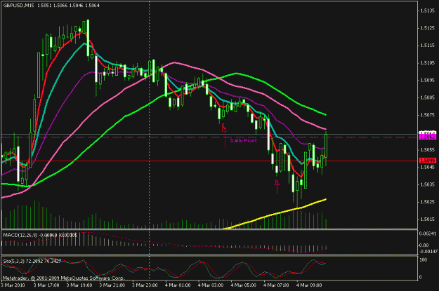Image resolution: width=439 pixels, height=291 pixels.
Task: Click the '3 Mar 23:00' time axis label
Action: 145,285
